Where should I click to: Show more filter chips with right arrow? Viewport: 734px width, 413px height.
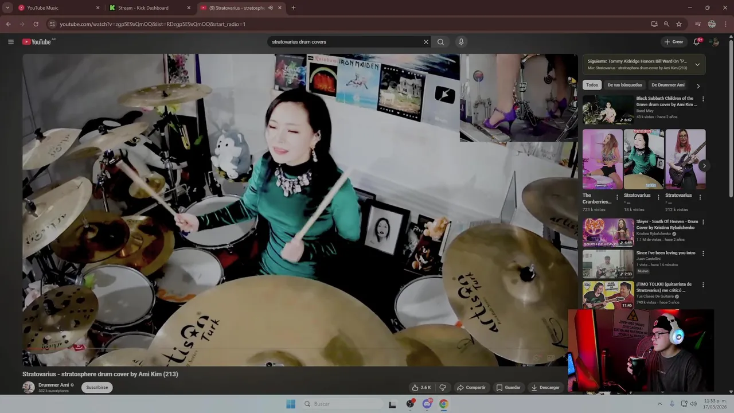[698, 85]
